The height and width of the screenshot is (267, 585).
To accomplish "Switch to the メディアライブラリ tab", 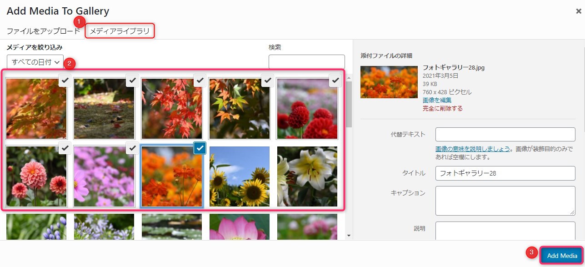I will [120, 31].
